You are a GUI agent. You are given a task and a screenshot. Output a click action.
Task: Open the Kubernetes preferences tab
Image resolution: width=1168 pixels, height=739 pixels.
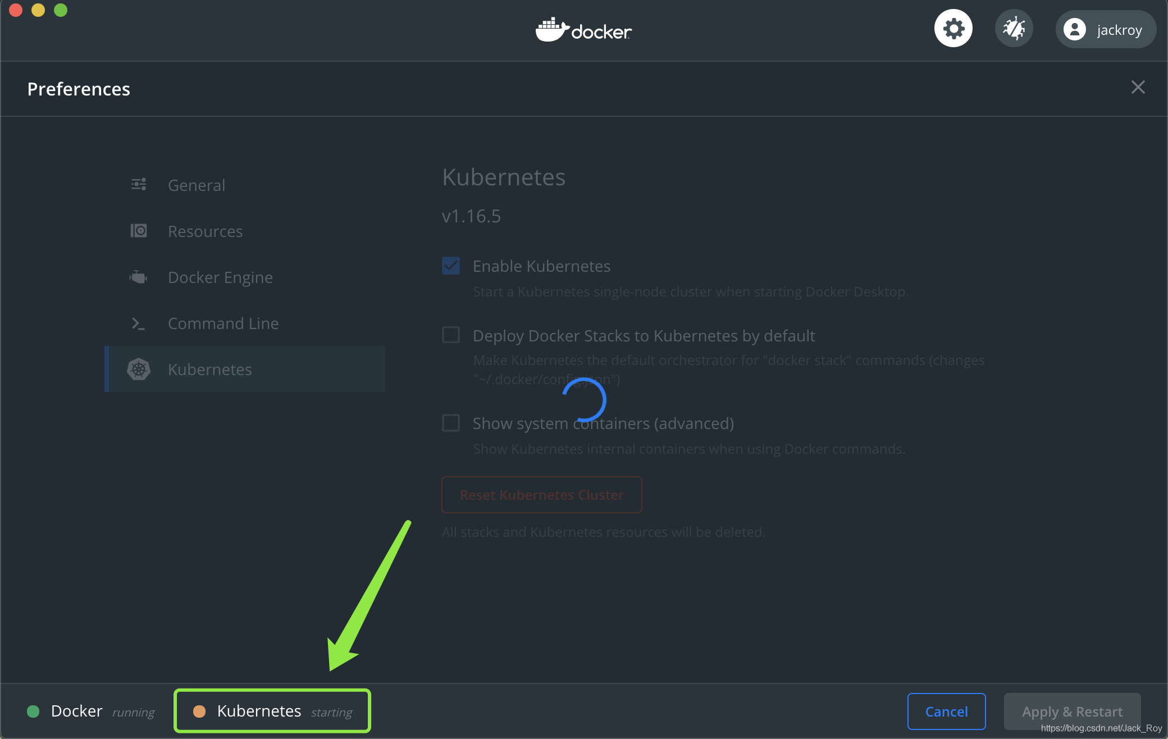[x=245, y=369]
